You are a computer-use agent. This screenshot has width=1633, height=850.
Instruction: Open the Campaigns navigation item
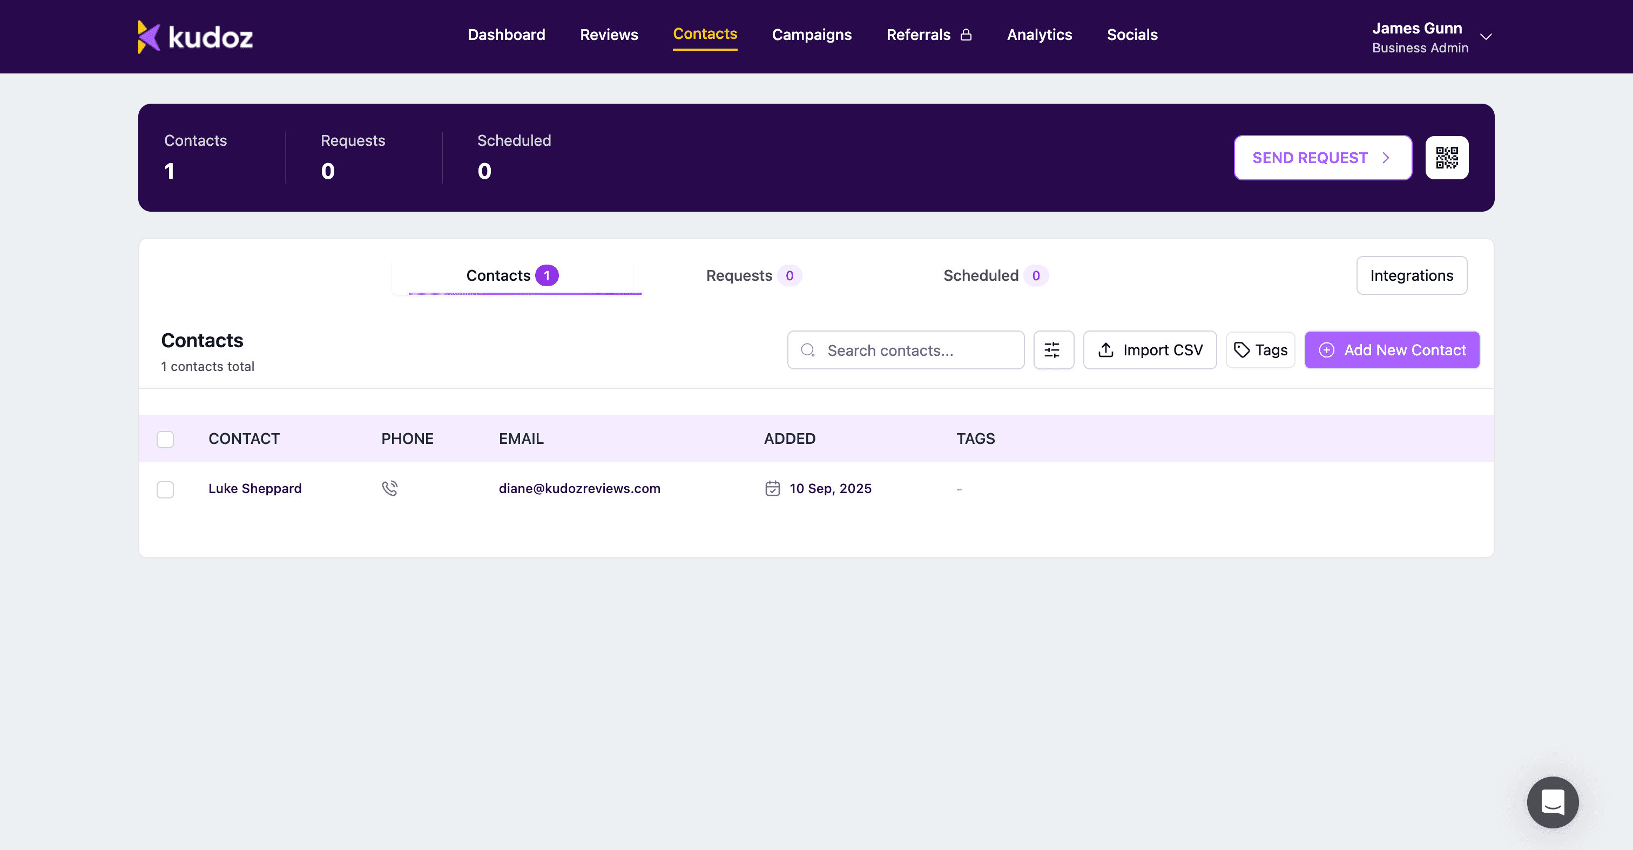point(812,35)
